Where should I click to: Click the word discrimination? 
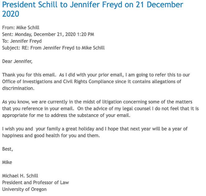[x=18, y=88]
